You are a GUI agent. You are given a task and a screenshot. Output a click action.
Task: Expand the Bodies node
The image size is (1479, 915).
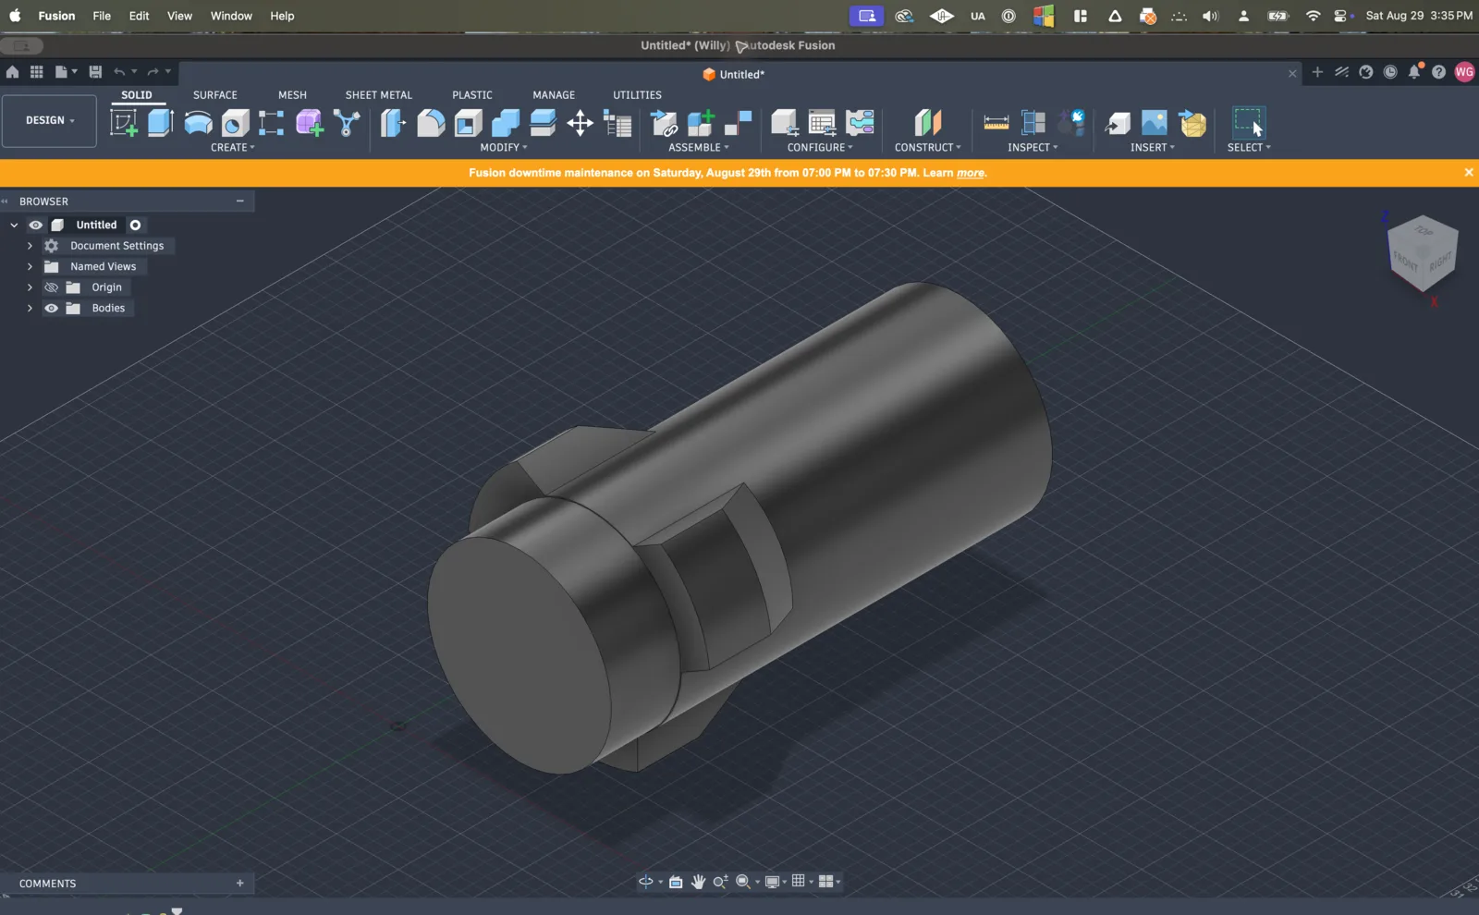coord(30,309)
